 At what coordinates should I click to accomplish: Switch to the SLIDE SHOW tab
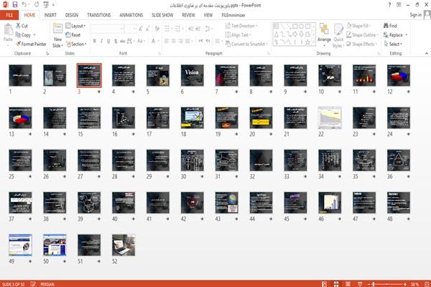tap(162, 15)
